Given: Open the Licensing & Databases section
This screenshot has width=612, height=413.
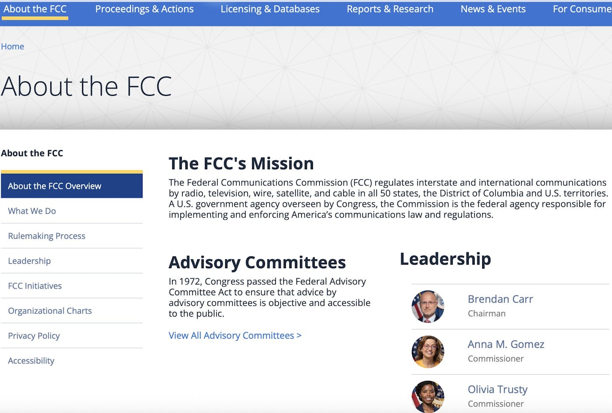Looking at the screenshot, I should [270, 9].
